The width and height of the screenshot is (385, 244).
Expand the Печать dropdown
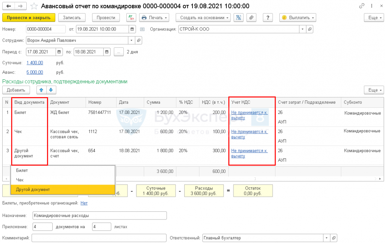tap(154, 18)
